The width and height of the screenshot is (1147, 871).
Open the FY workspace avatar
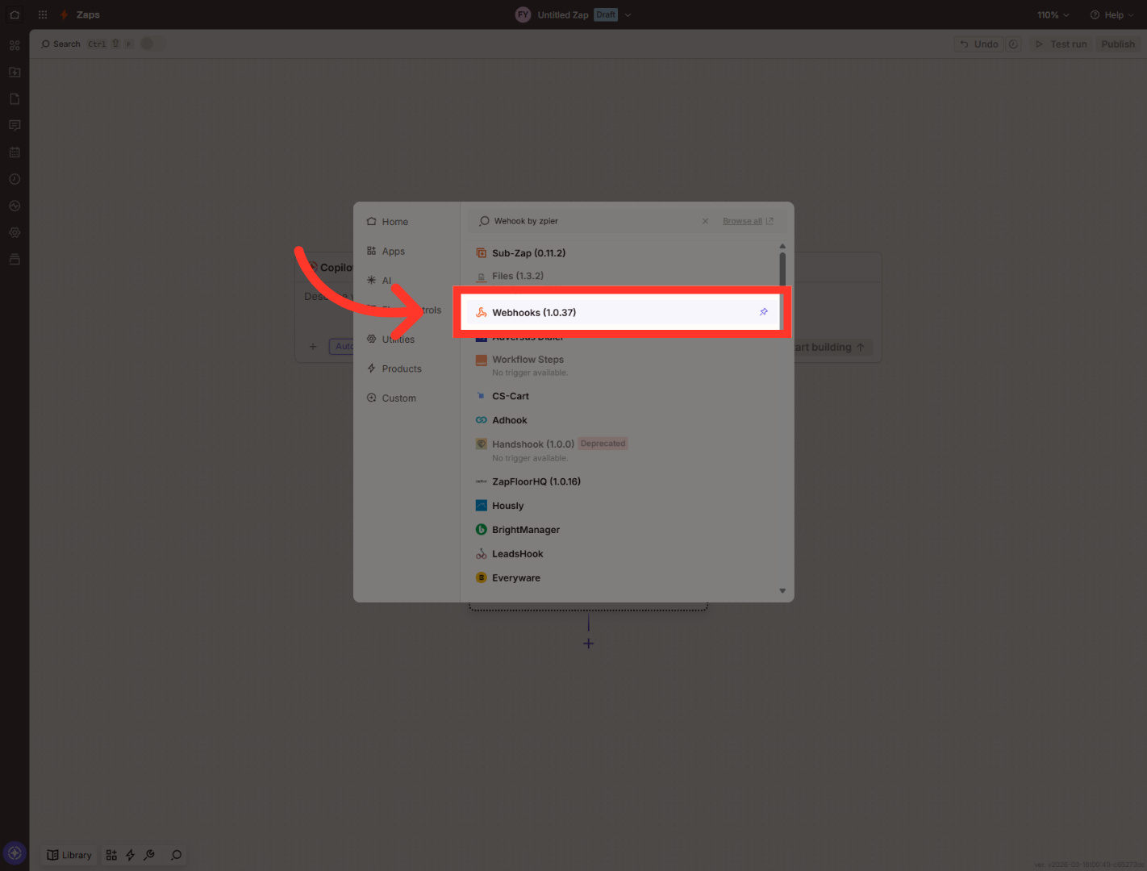tap(523, 15)
